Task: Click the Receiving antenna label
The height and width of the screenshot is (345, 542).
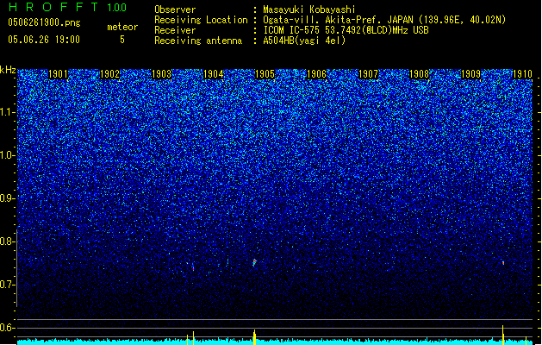Action: point(198,41)
